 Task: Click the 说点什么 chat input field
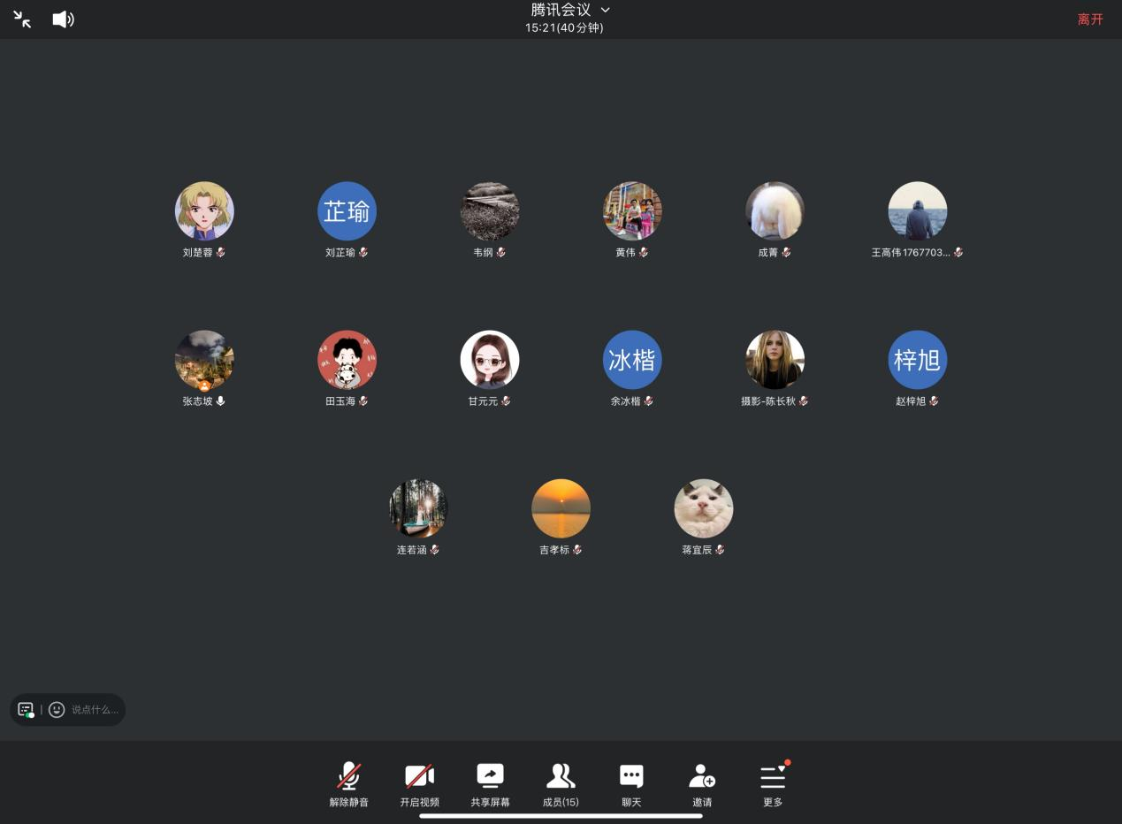pos(95,710)
